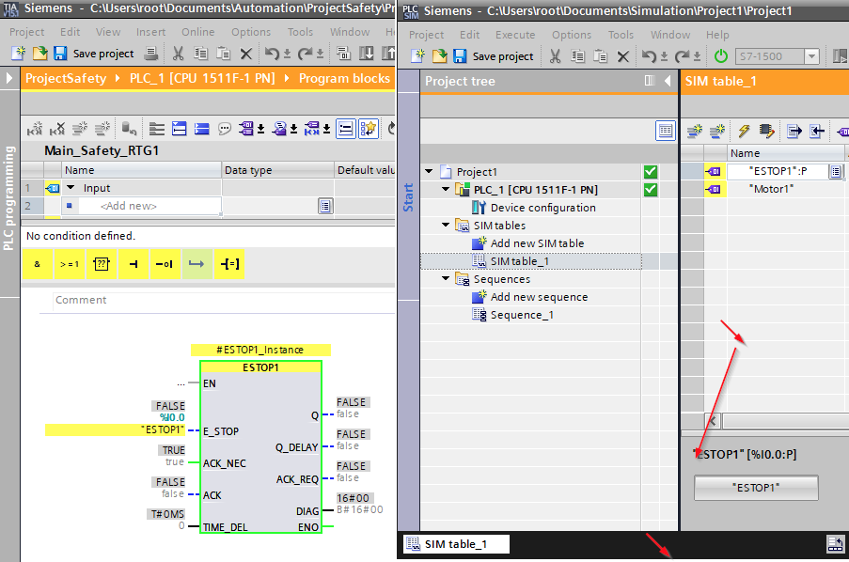Open Online menu in TIA Portal window
The height and width of the screenshot is (562, 849).
click(x=197, y=32)
